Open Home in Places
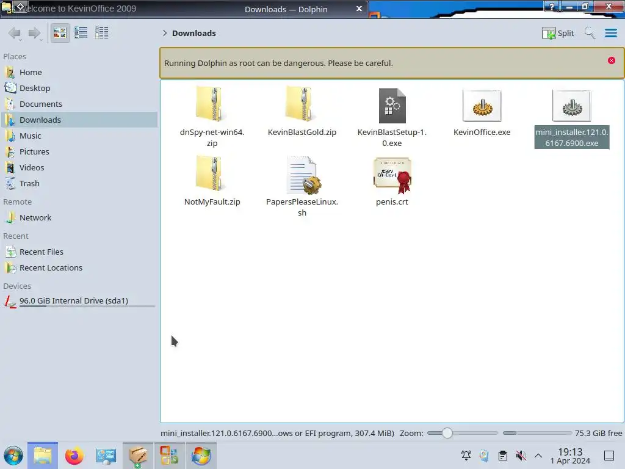Image resolution: width=625 pixels, height=469 pixels. pyautogui.click(x=79, y=72)
